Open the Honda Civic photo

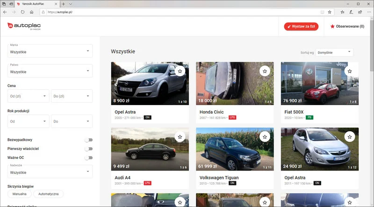pos(235,84)
